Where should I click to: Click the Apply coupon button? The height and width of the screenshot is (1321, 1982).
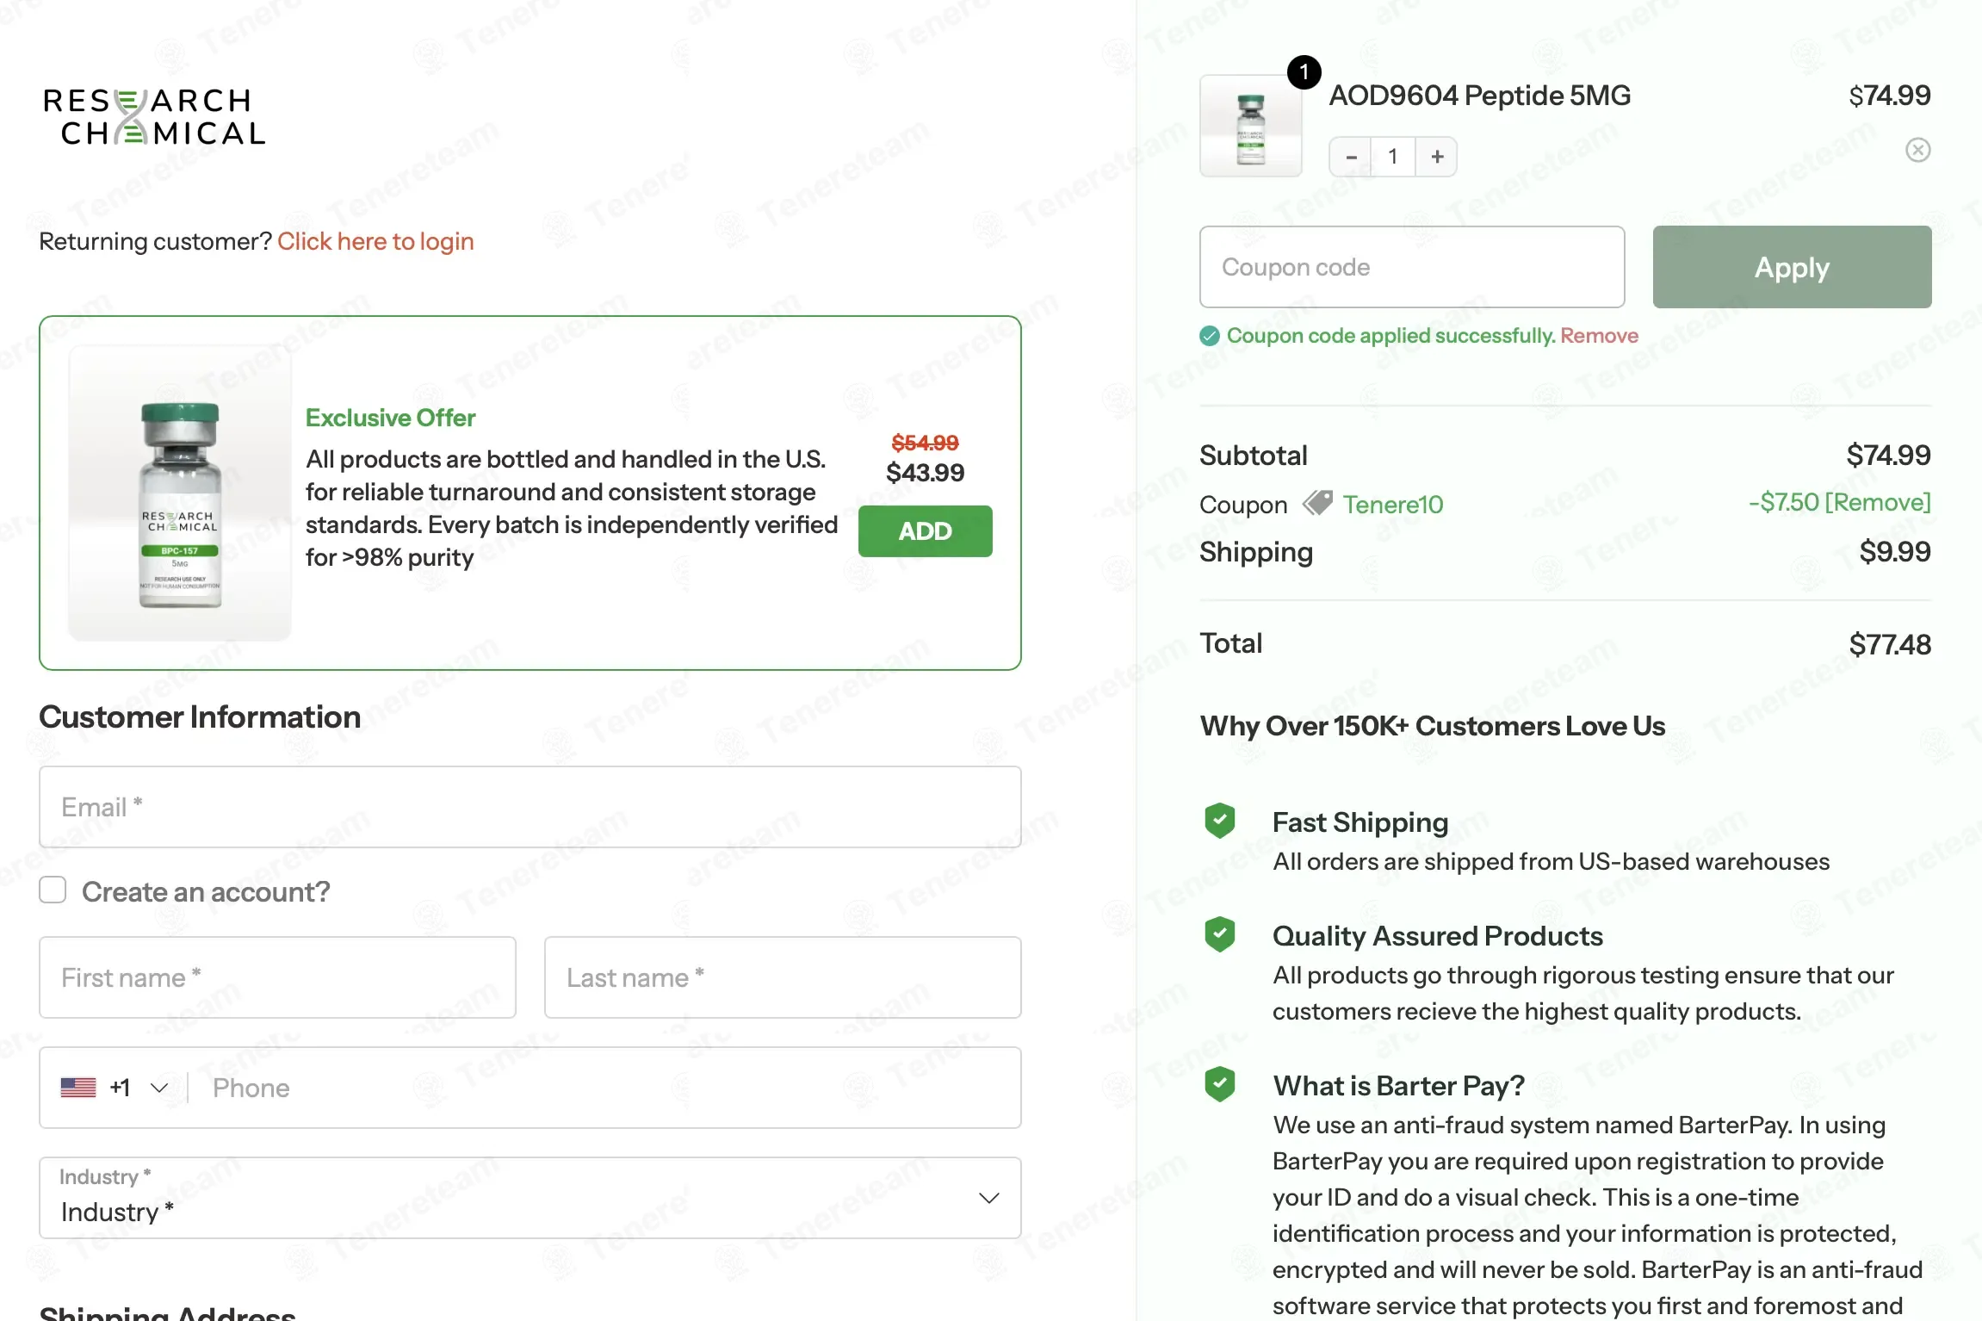click(x=1792, y=267)
